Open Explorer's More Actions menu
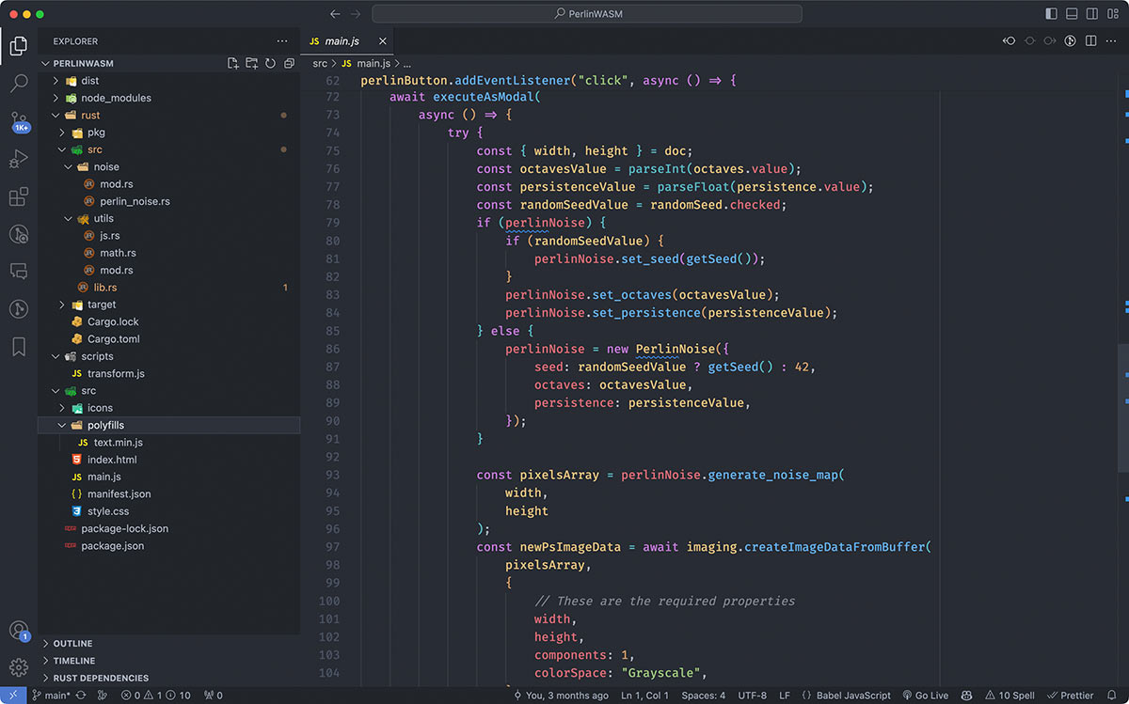This screenshot has height=704, width=1129. [x=281, y=41]
